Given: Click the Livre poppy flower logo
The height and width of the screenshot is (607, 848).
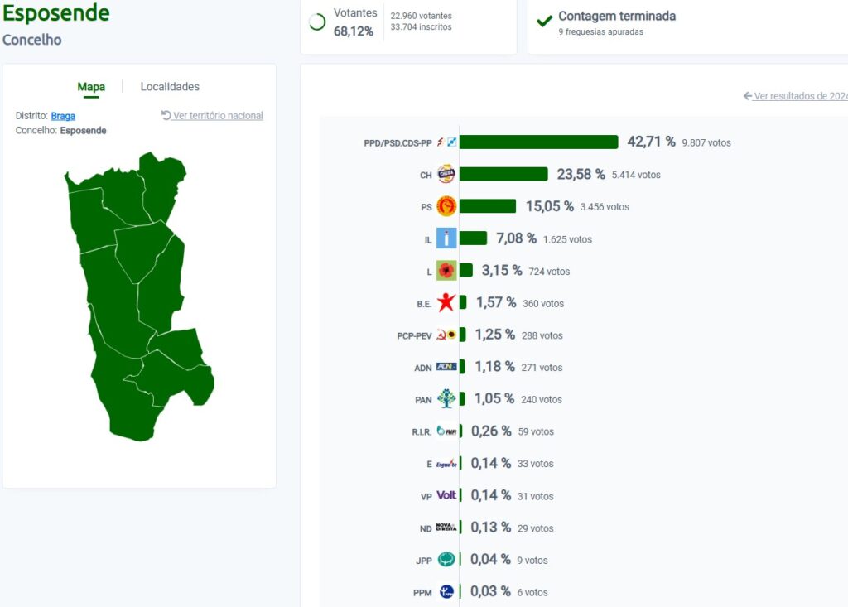Looking at the screenshot, I should 446,271.
